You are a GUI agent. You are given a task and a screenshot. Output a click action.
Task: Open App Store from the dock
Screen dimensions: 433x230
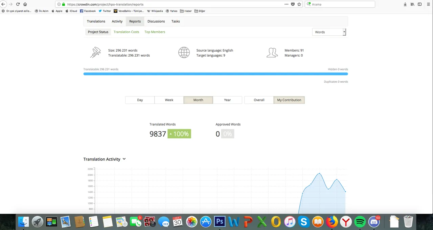coord(206,222)
